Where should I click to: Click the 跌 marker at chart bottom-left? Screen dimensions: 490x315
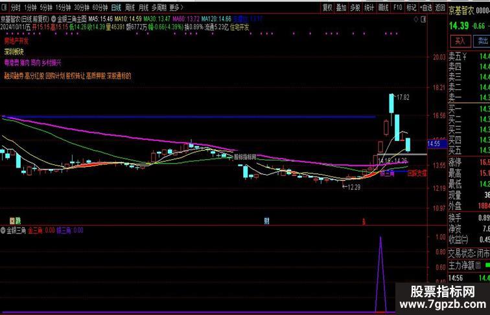tap(18, 221)
